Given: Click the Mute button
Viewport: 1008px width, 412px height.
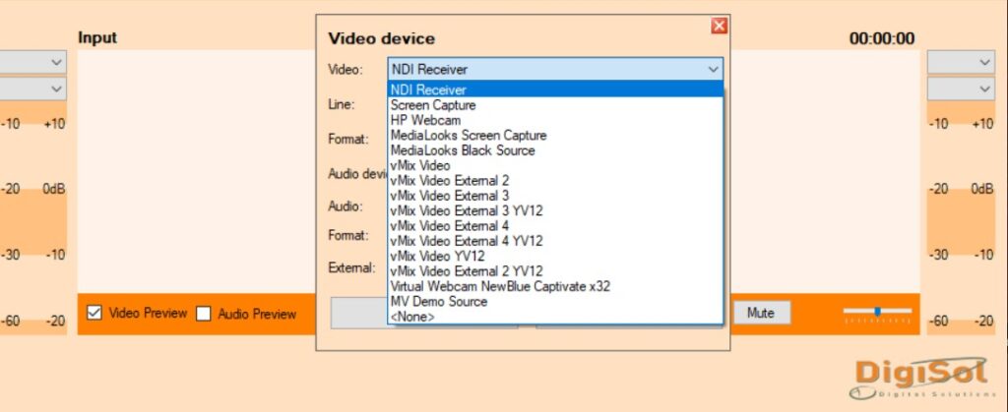Looking at the screenshot, I should tap(761, 313).
